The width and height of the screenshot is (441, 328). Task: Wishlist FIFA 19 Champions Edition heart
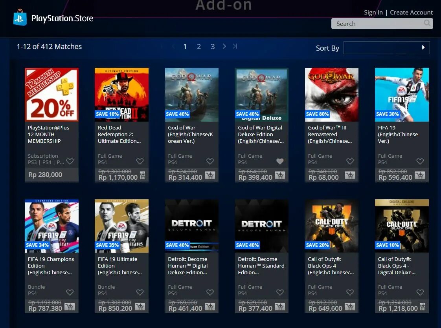coord(70,292)
